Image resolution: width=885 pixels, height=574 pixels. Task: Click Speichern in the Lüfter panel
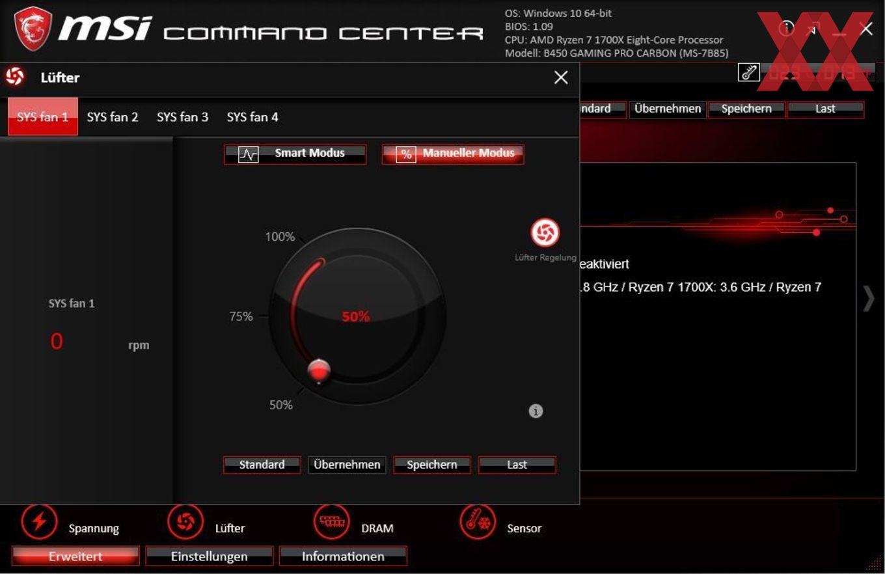click(x=432, y=465)
